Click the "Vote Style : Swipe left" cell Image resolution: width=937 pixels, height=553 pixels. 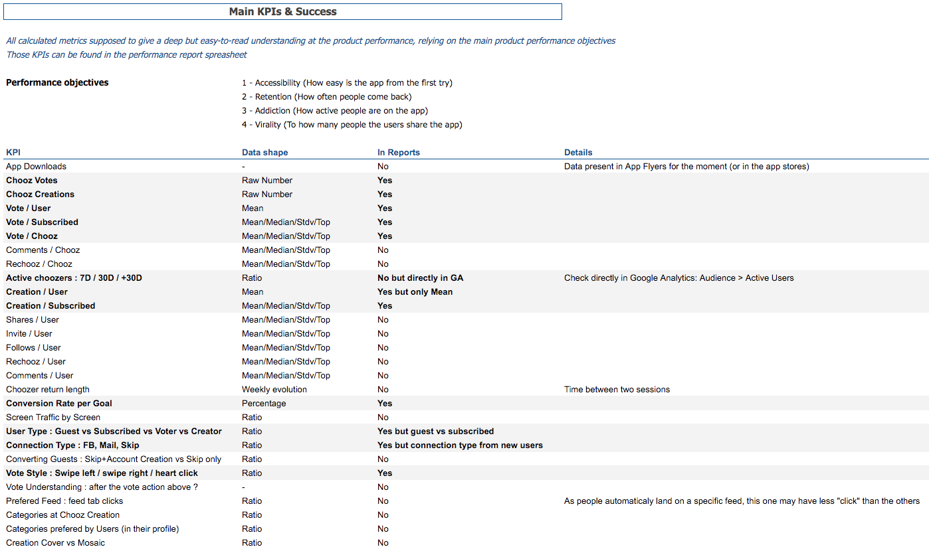[102, 473]
